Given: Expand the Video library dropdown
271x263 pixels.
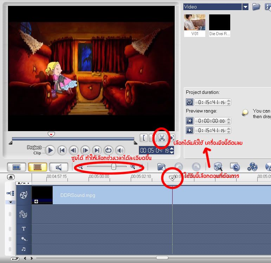Looking at the screenshot, I should (x=245, y=7).
